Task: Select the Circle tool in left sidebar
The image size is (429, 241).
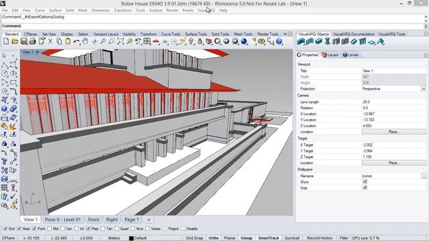Action: [x=5, y=74]
